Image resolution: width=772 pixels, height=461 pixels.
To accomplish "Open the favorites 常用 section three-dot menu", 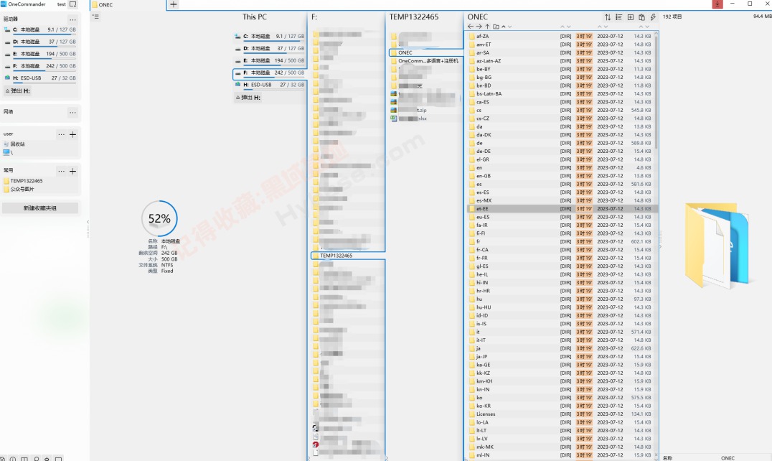I will click(61, 172).
